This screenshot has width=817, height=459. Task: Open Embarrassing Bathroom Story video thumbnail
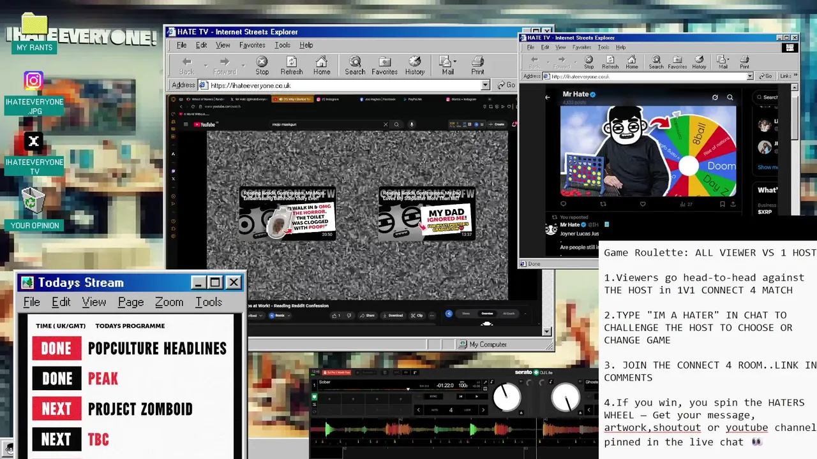coord(287,213)
